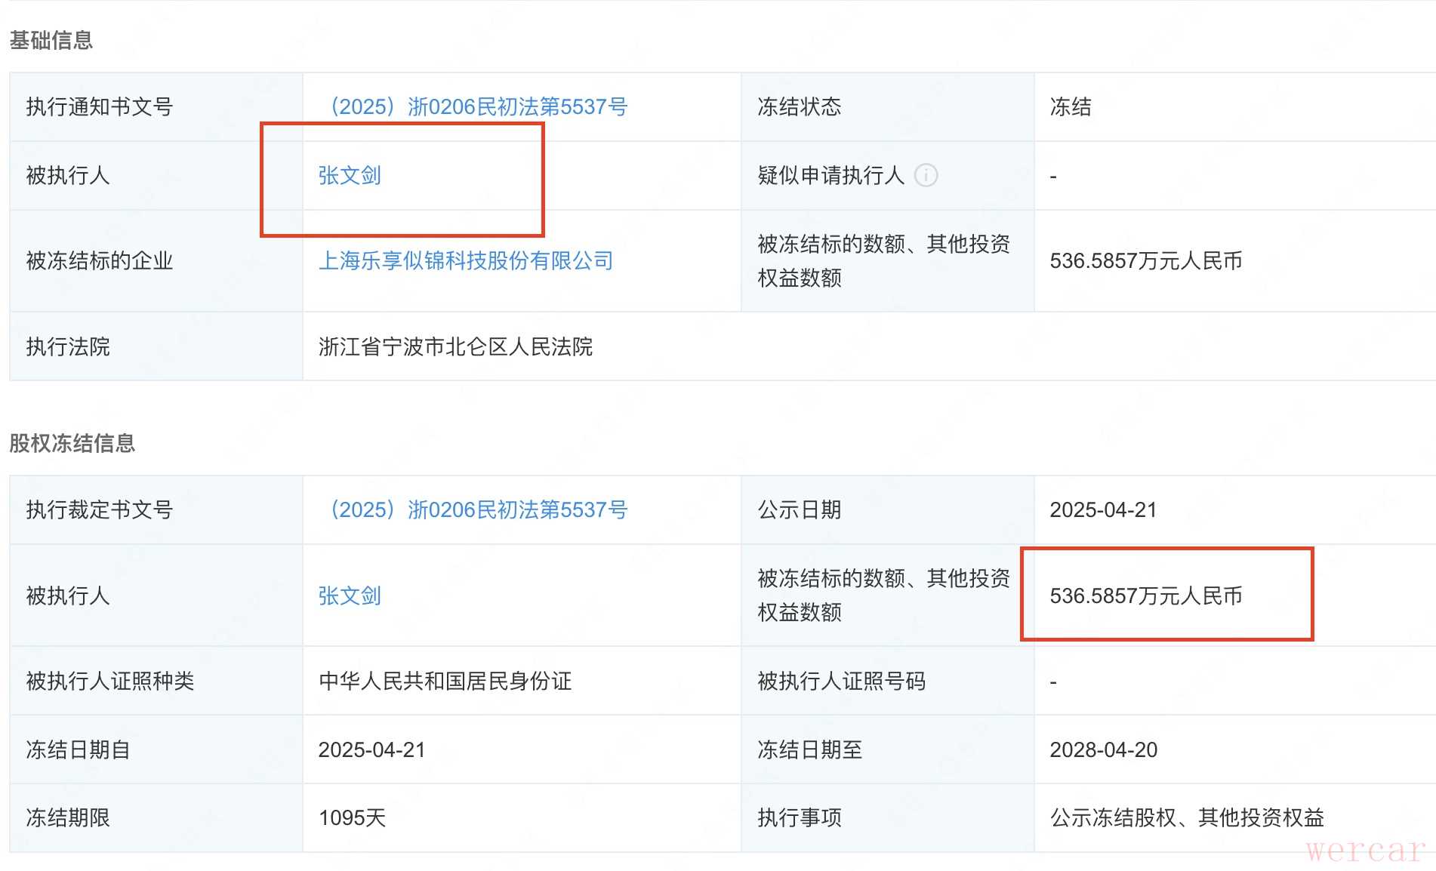Open the 执行裁定书文号 case number link

point(479,510)
